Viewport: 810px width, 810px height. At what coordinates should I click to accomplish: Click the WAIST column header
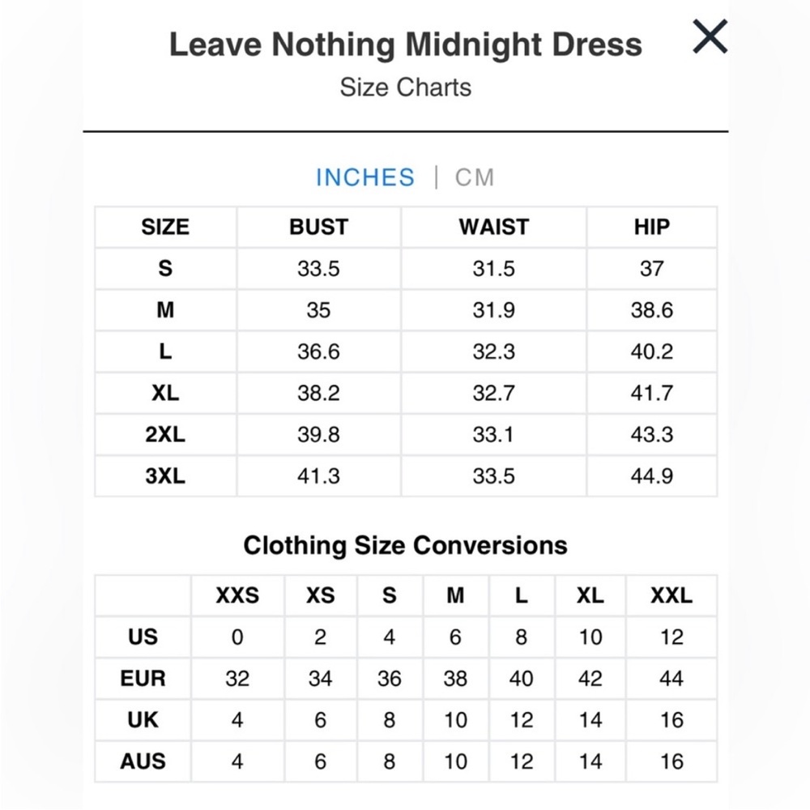pos(494,228)
